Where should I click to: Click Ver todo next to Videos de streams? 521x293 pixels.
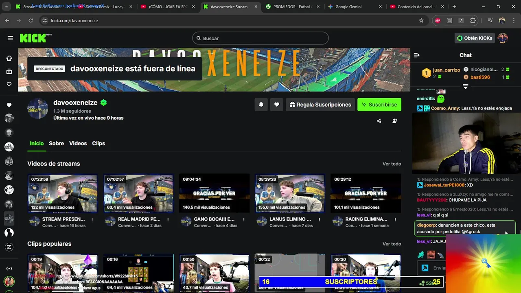pos(392,164)
